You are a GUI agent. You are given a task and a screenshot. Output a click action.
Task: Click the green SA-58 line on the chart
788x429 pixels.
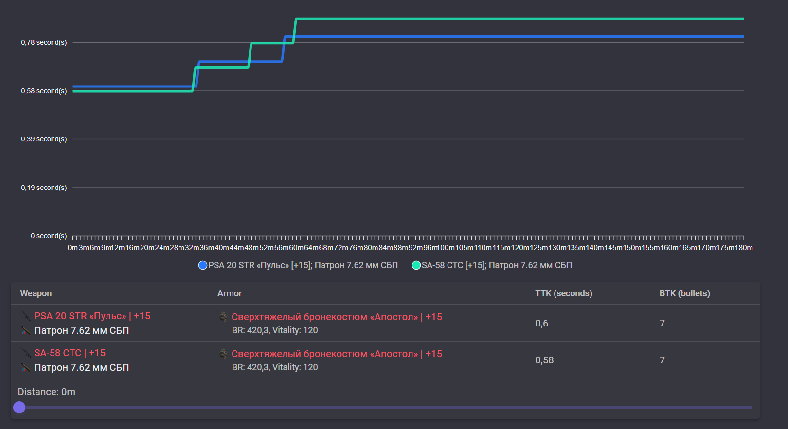[x=486, y=19]
